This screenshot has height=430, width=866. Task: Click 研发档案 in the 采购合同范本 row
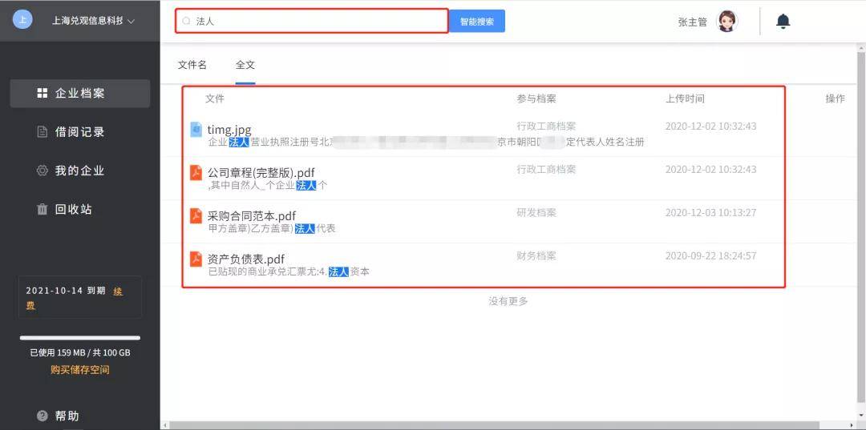(x=536, y=213)
